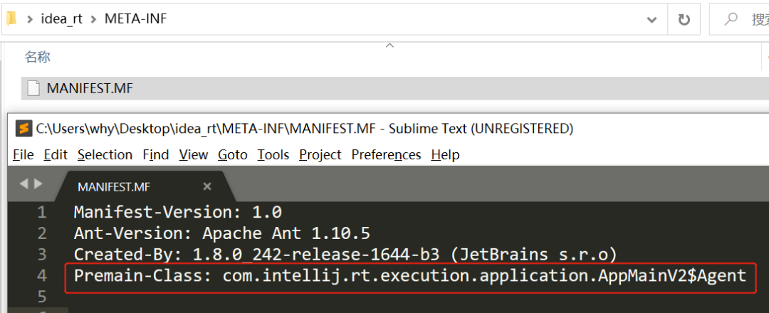This screenshot has width=769, height=313.
Task: Select idea_rt breadcrumb in address bar
Action: 62,19
